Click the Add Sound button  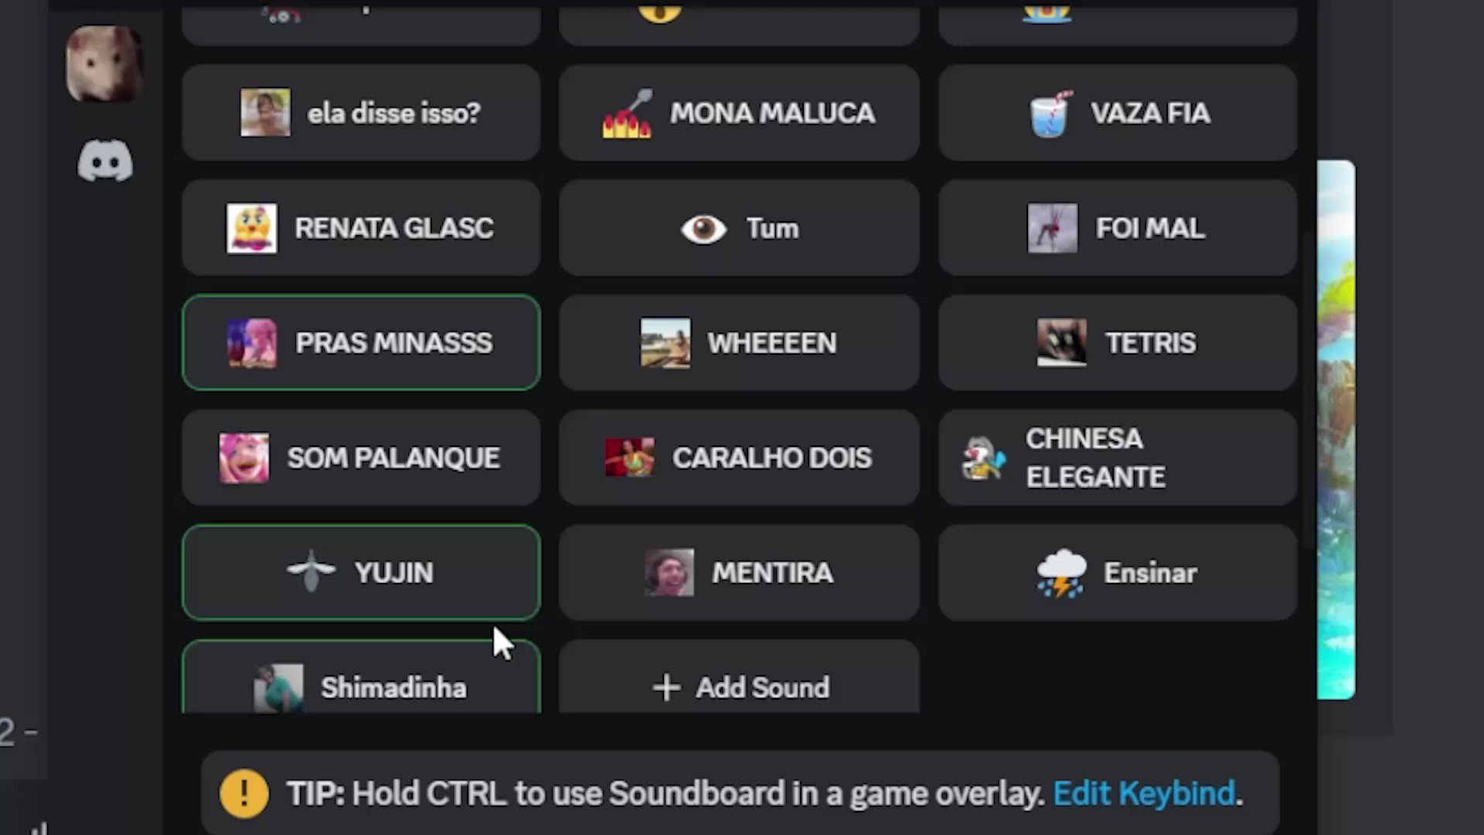click(740, 687)
